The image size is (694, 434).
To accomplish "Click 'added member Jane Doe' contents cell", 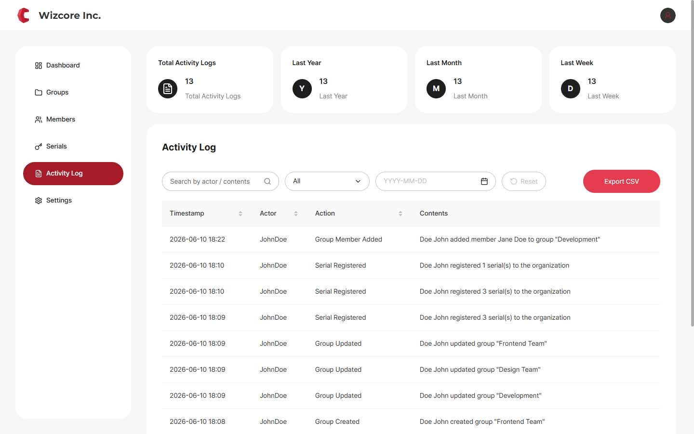I will 510,240.
